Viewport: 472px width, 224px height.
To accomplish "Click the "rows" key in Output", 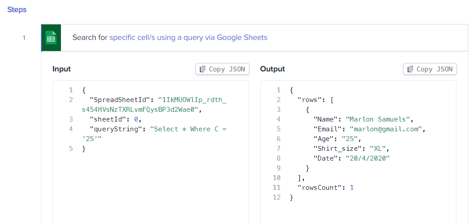I will pos(310,100).
